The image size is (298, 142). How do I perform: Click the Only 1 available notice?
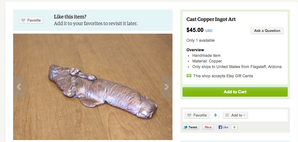(x=200, y=40)
